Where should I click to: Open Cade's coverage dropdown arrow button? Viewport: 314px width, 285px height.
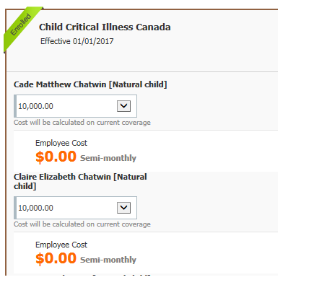[x=123, y=106]
